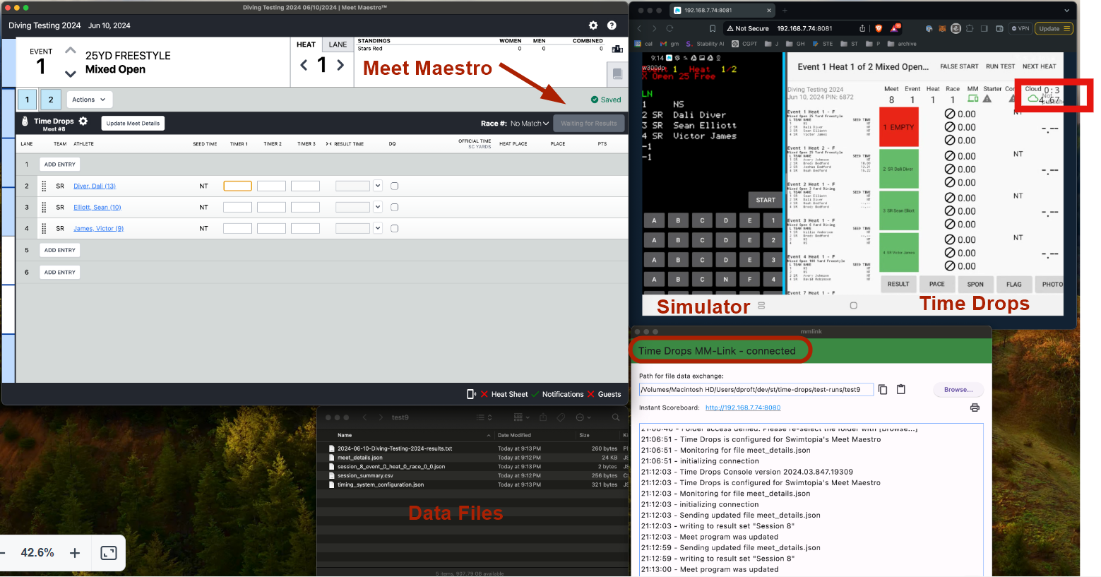Click the heat sheet book icon
The height and width of the screenshot is (577, 1101).
(x=618, y=73)
